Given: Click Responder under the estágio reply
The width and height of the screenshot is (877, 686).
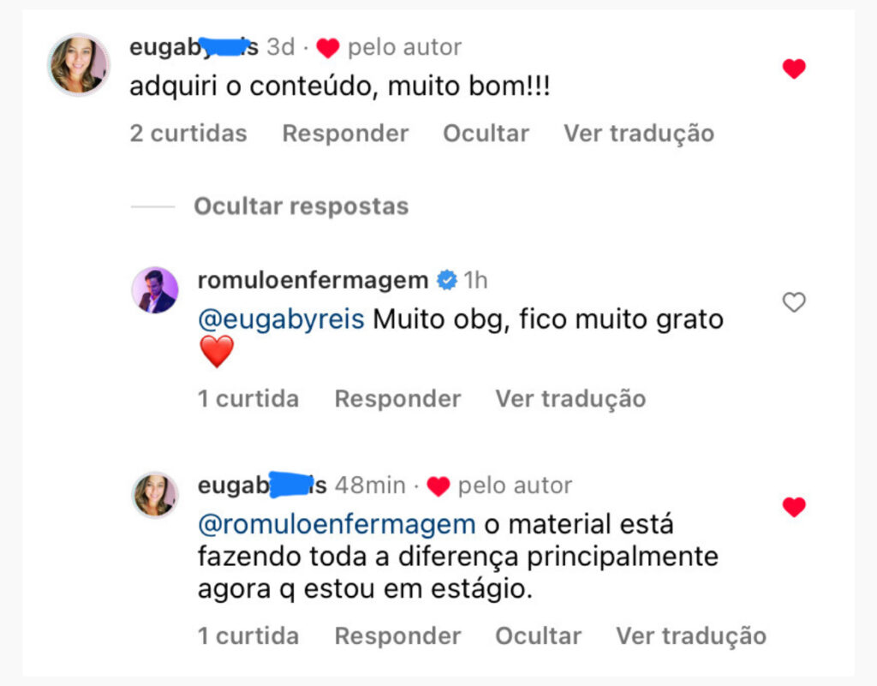Looking at the screenshot, I should tap(397, 636).
